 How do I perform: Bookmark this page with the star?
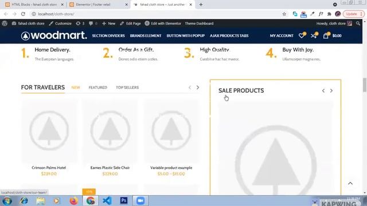[x=284, y=14]
